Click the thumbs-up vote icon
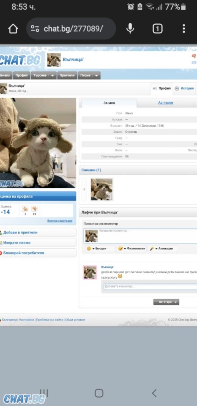 point(25,208)
